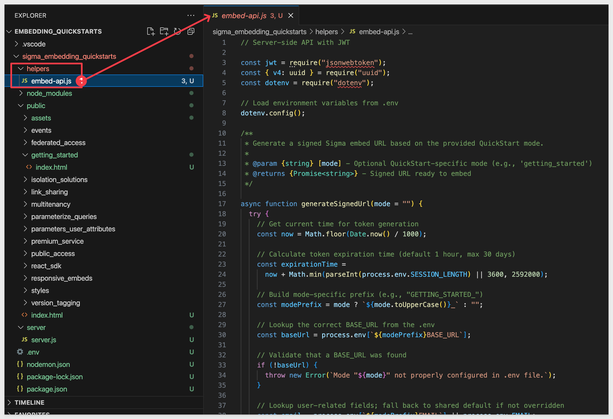Click HTML icon beside public index.html
The image size is (613, 419).
25,315
